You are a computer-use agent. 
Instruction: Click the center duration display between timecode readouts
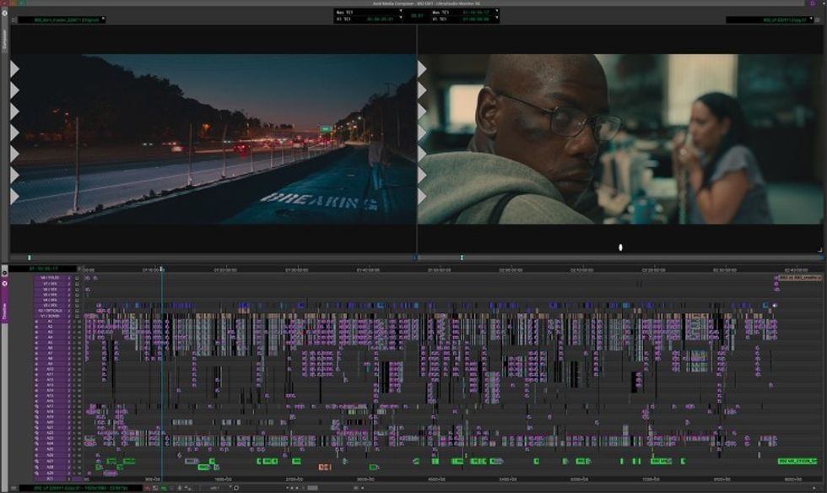417,15
